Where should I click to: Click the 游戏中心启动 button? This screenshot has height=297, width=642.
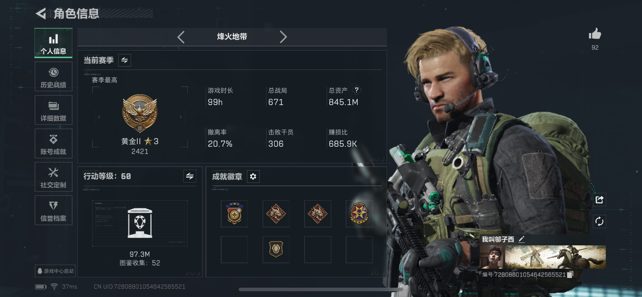point(55,271)
